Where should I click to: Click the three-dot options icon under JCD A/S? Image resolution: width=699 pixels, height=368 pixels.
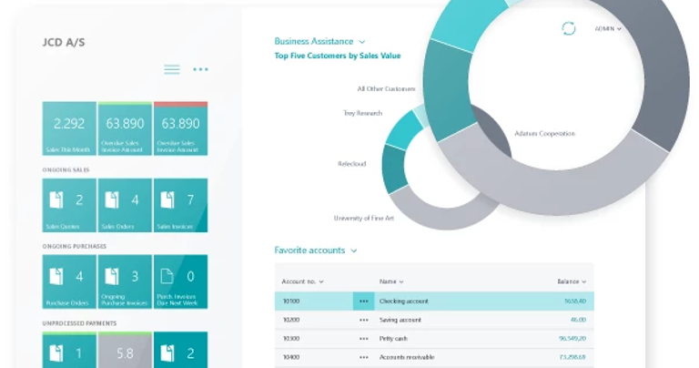click(x=200, y=69)
